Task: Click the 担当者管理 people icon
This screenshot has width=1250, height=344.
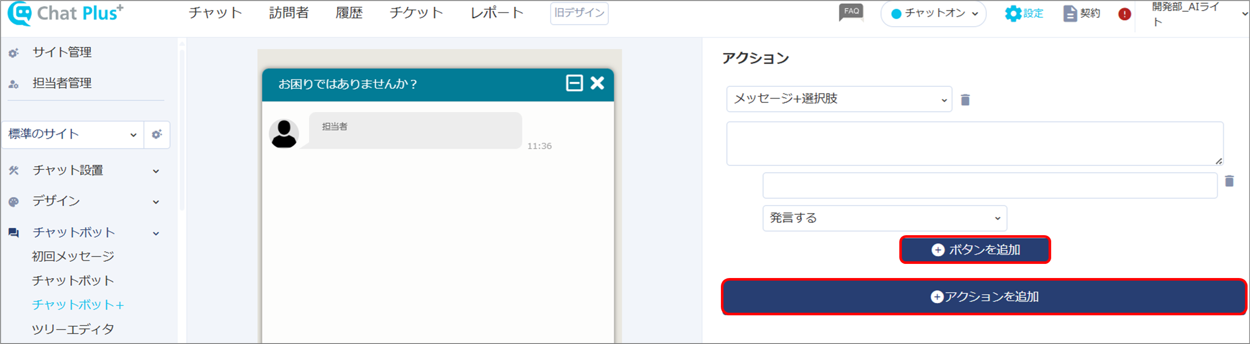Action: point(14,84)
